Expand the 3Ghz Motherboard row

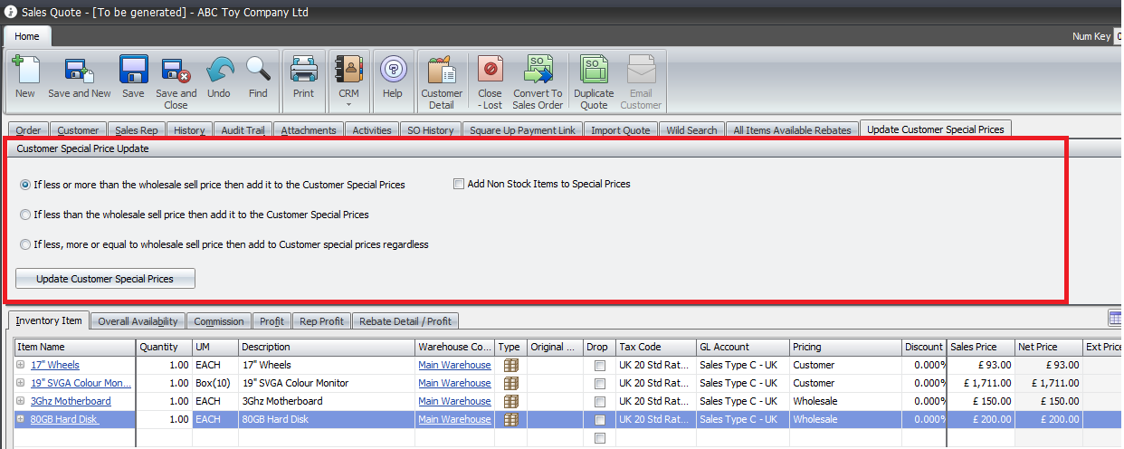(21, 401)
